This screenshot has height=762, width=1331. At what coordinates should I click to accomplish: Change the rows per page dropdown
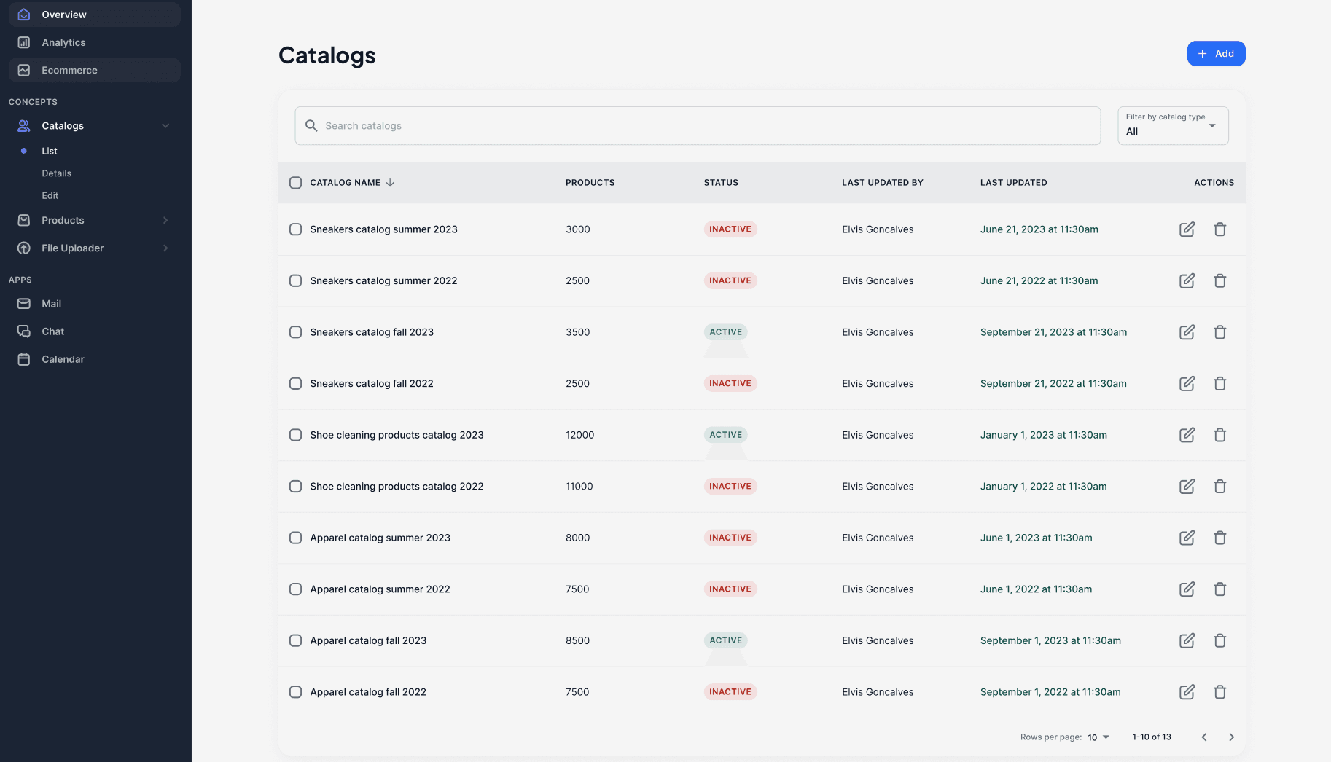(x=1098, y=737)
